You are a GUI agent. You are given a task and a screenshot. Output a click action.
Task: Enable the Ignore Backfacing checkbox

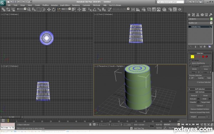pos(190,63)
